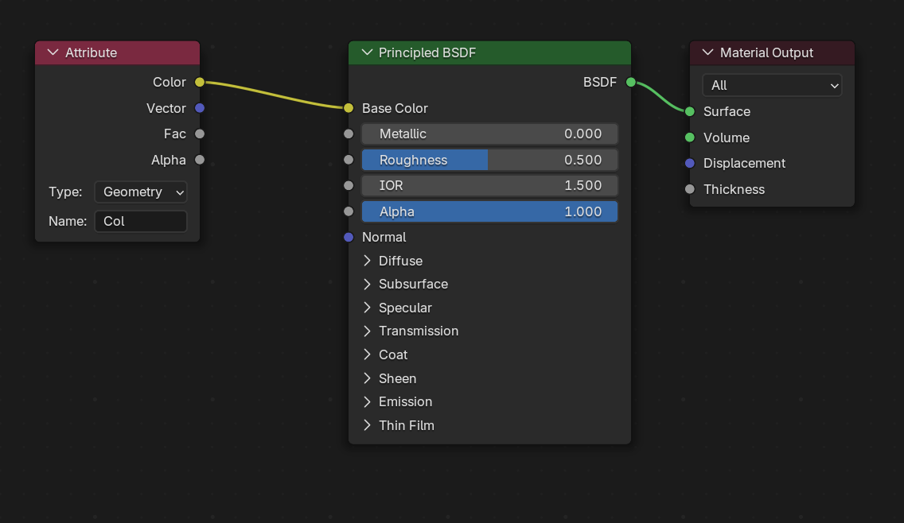This screenshot has height=523, width=904.
Task: Click the Displacement input socket
Action: point(689,163)
